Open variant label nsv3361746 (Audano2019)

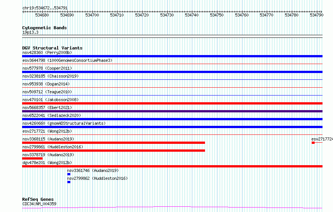[93, 170]
